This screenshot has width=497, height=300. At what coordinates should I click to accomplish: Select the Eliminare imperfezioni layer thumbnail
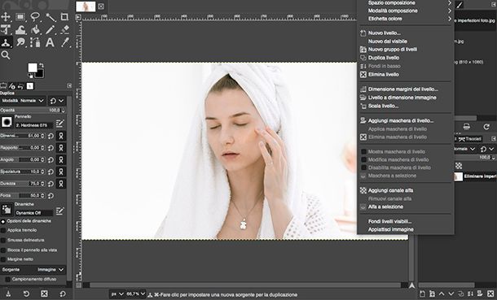coord(458,176)
